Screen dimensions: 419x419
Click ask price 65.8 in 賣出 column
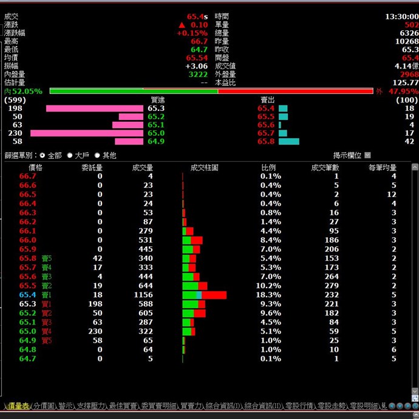(x=266, y=141)
